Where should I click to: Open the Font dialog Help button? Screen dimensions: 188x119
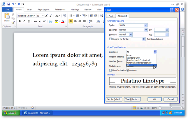[x=172, y=10]
